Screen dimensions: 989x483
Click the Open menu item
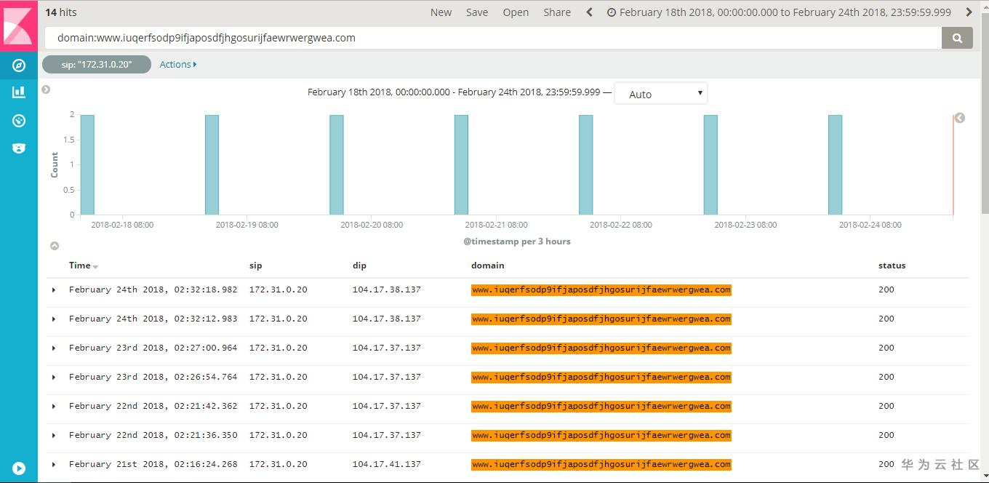click(x=516, y=12)
